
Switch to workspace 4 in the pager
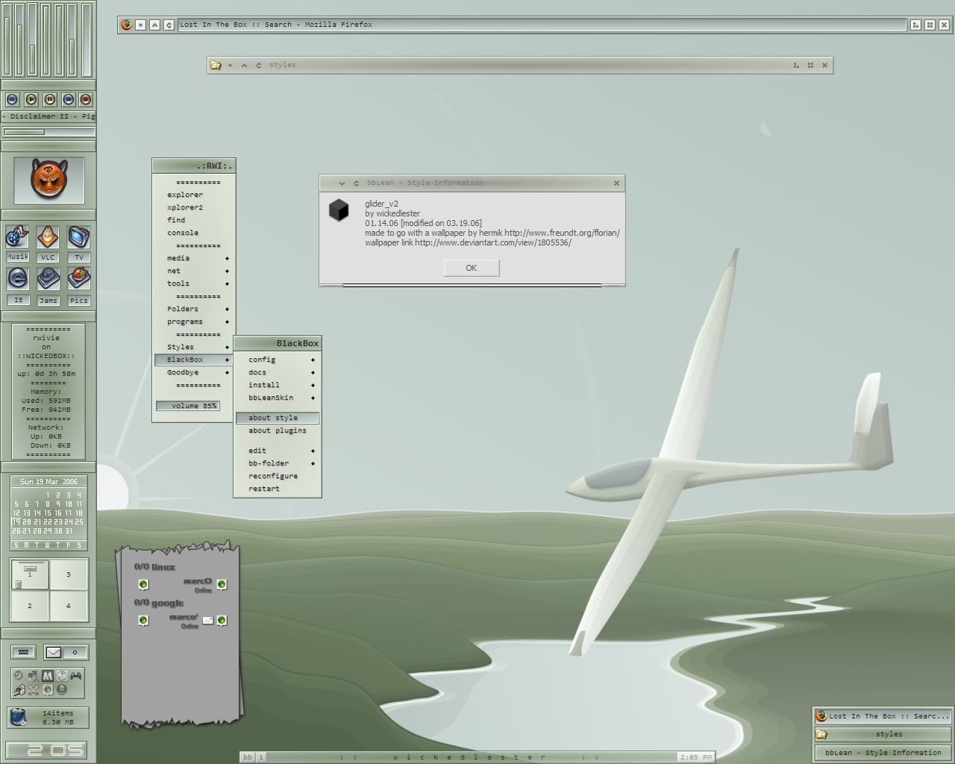click(68, 606)
